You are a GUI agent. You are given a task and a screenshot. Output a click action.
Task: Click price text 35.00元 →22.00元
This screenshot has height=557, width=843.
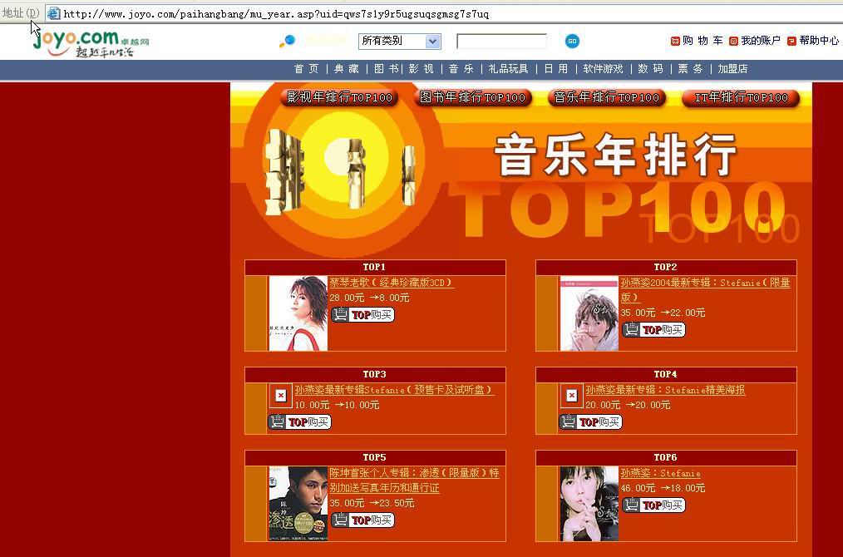661,313
